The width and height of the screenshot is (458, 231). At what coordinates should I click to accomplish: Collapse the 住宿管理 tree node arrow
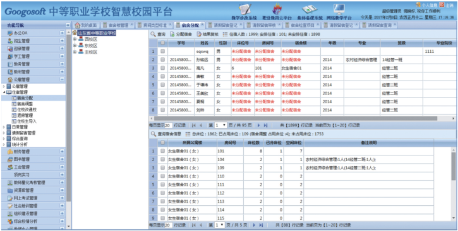(x=4, y=93)
